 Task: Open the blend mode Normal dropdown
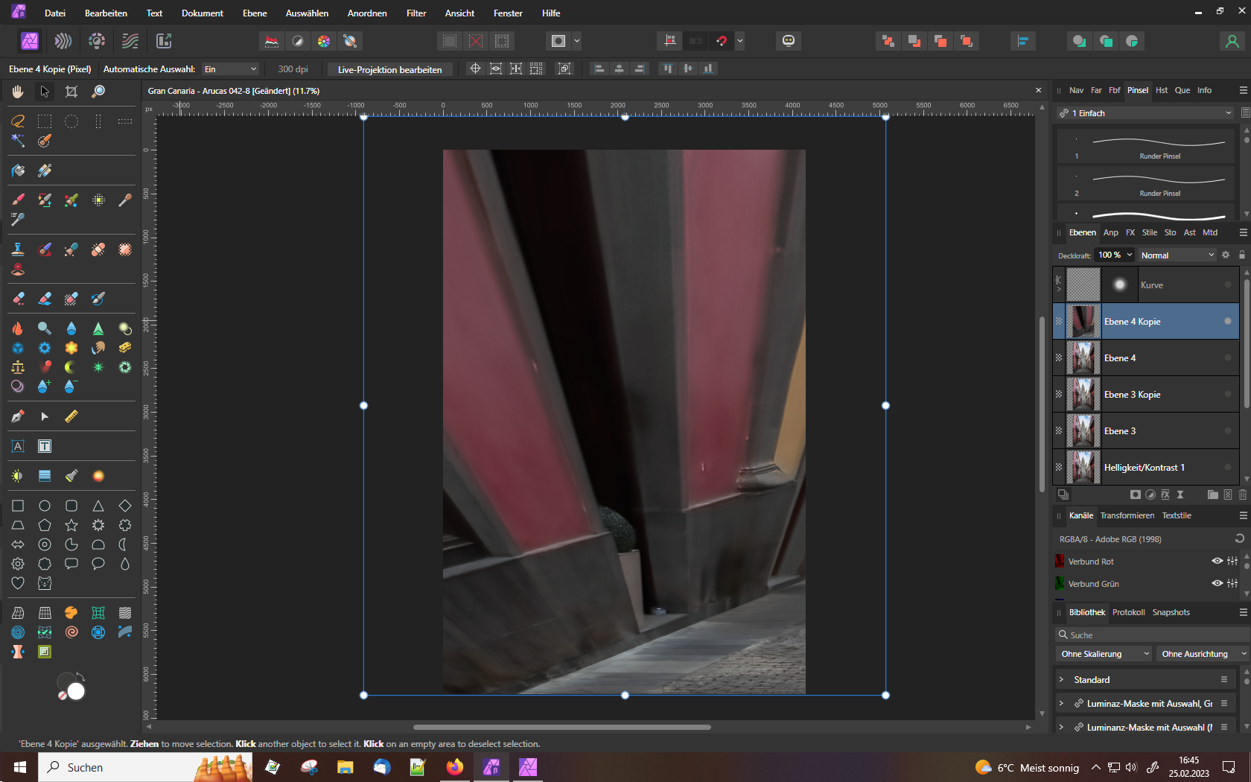pos(1177,255)
